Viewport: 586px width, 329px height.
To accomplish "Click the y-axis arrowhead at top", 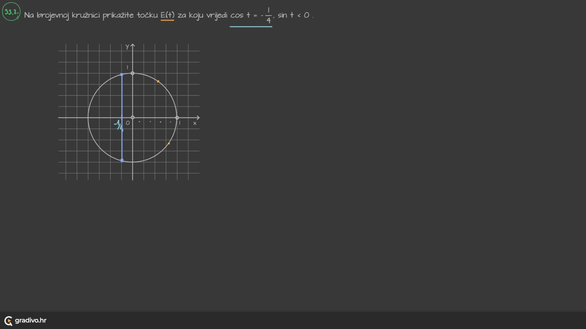I will pyautogui.click(x=132, y=45).
